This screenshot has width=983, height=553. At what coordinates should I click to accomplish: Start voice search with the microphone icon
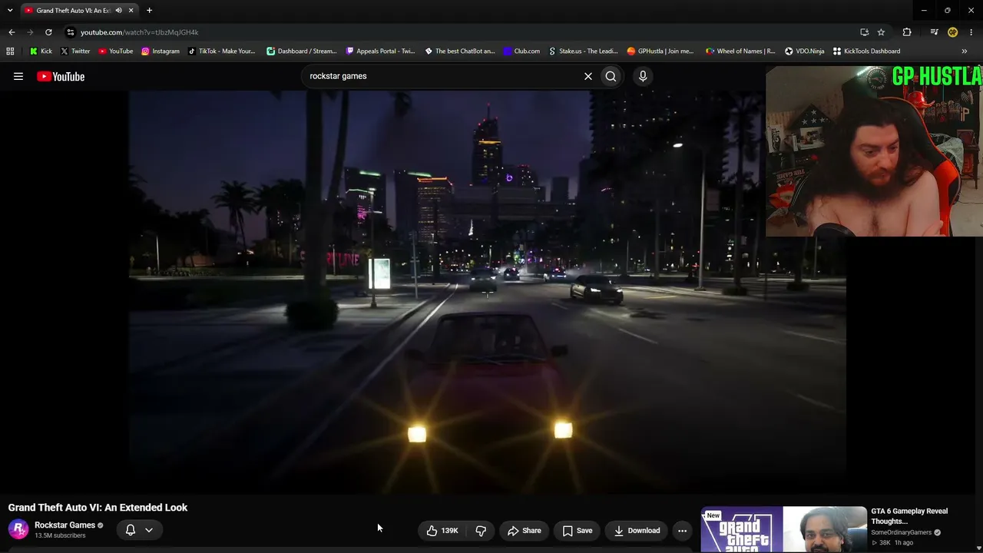[x=643, y=76]
